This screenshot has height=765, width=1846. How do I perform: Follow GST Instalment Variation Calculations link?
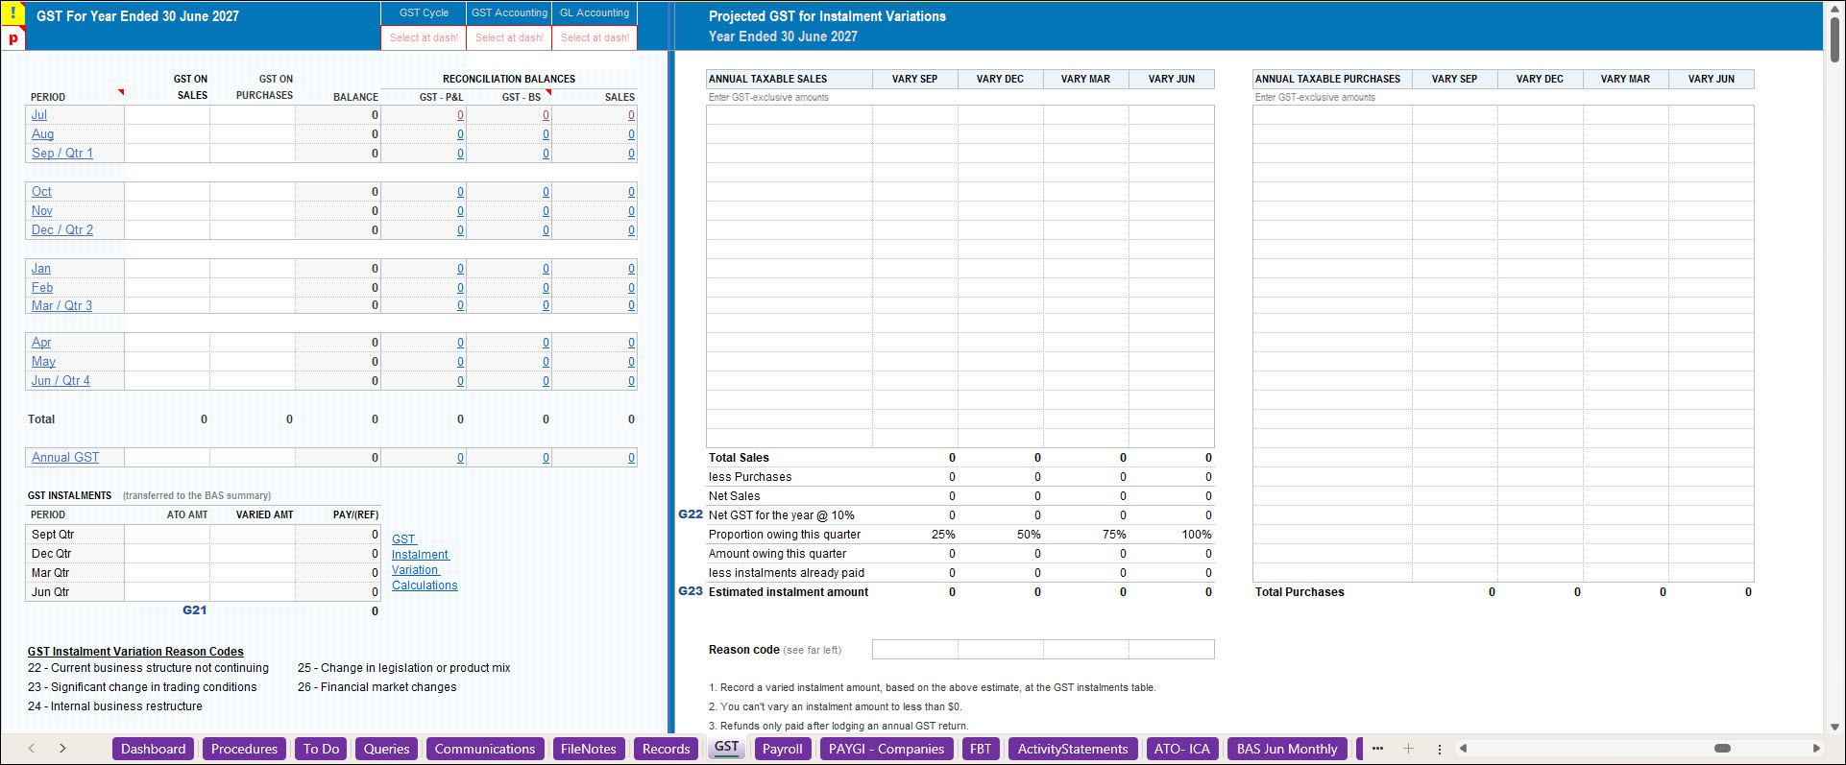click(425, 562)
